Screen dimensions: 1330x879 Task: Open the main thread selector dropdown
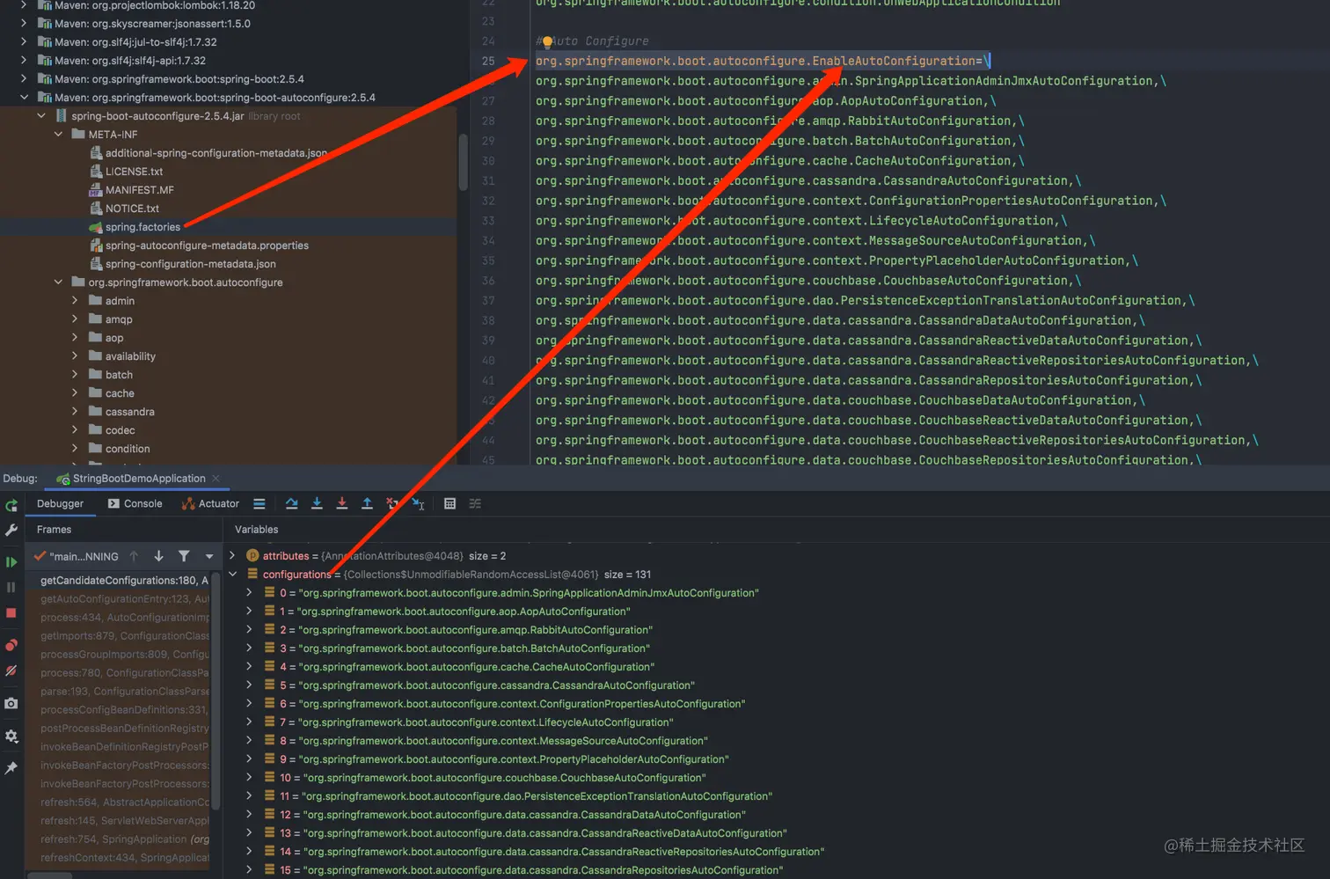click(209, 556)
